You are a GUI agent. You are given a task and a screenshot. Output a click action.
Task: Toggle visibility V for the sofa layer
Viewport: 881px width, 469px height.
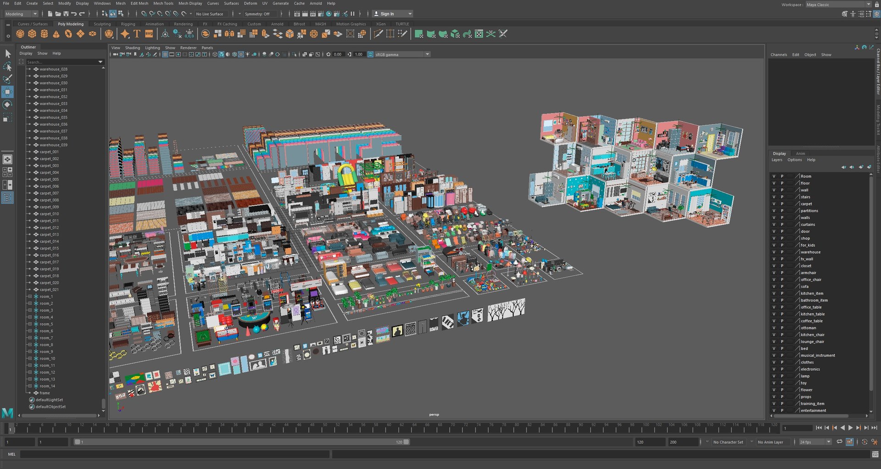[x=774, y=286]
